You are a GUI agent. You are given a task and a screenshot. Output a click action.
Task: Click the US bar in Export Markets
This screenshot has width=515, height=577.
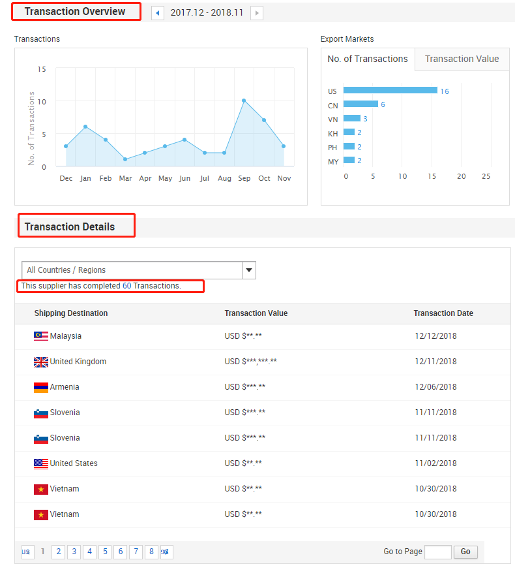point(390,91)
